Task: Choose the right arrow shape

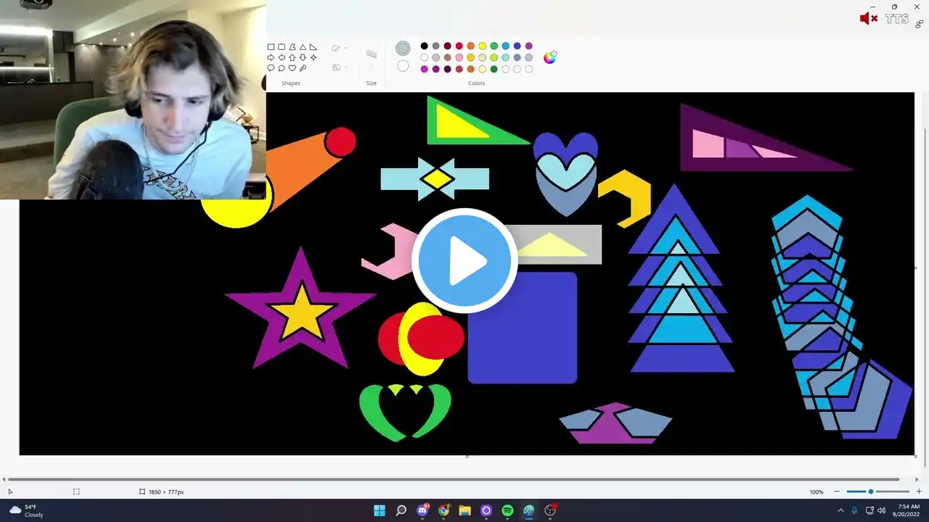Action: [x=271, y=57]
